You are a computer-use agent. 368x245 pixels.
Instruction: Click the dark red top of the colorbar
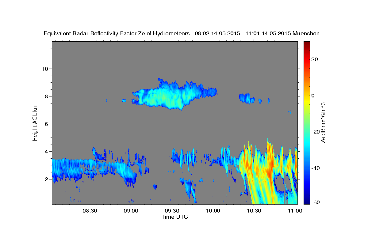coord(306,43)
